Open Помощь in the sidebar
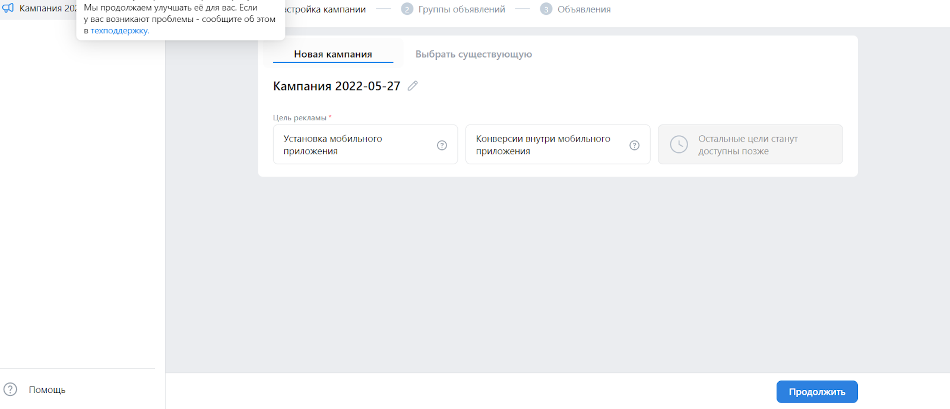This screenshot has height=409, width=950. (x=47, y=389)
